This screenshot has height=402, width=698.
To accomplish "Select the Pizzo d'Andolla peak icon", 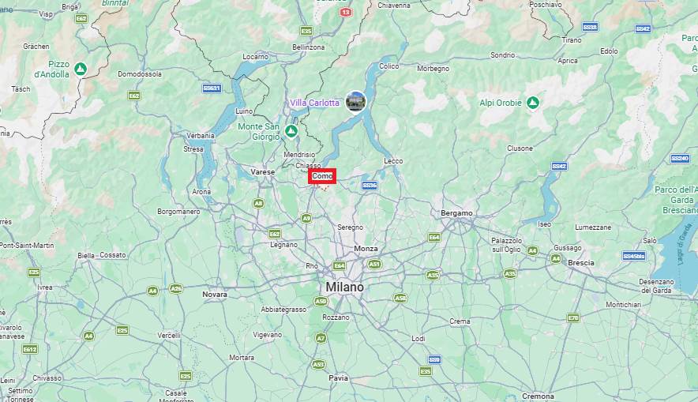I will click(81, 69).
